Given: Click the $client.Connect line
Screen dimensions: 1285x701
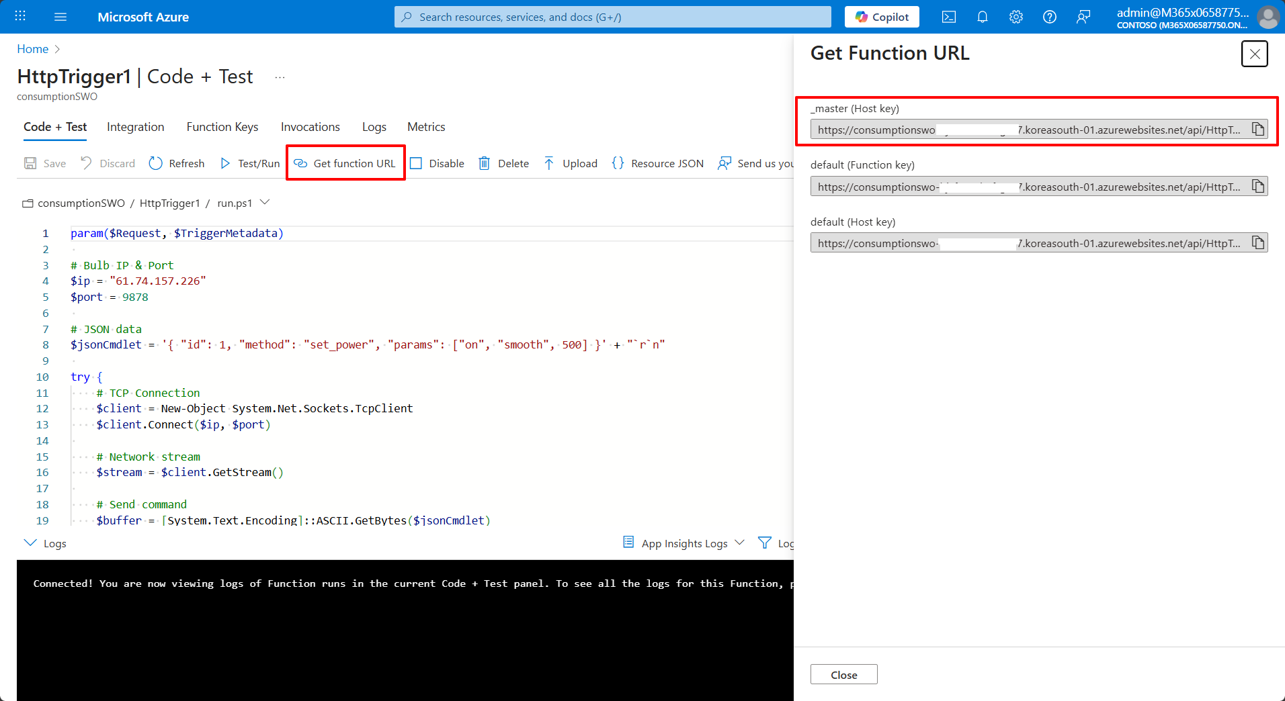Looking at the screenshot, I should [x=183, y=424].
